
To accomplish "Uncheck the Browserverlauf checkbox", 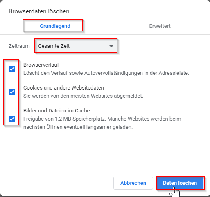I will click(x=12, y=69).
